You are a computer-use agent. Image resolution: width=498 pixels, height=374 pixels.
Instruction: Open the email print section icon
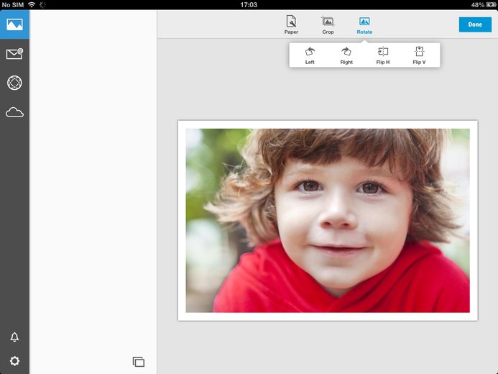click(x=14, y=54)
